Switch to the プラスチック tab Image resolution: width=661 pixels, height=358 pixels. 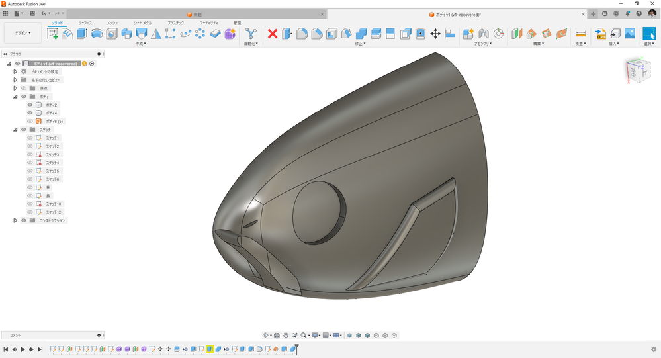[175, 23]
